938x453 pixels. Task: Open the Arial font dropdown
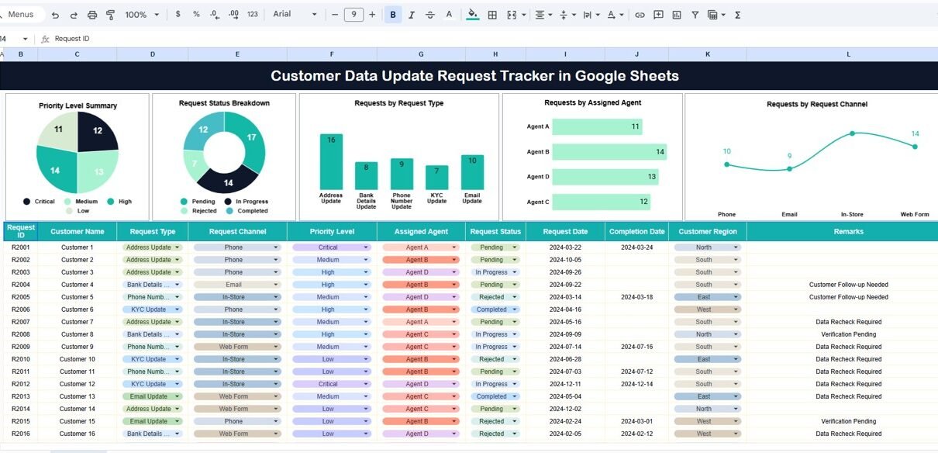(x=295, y=14)
